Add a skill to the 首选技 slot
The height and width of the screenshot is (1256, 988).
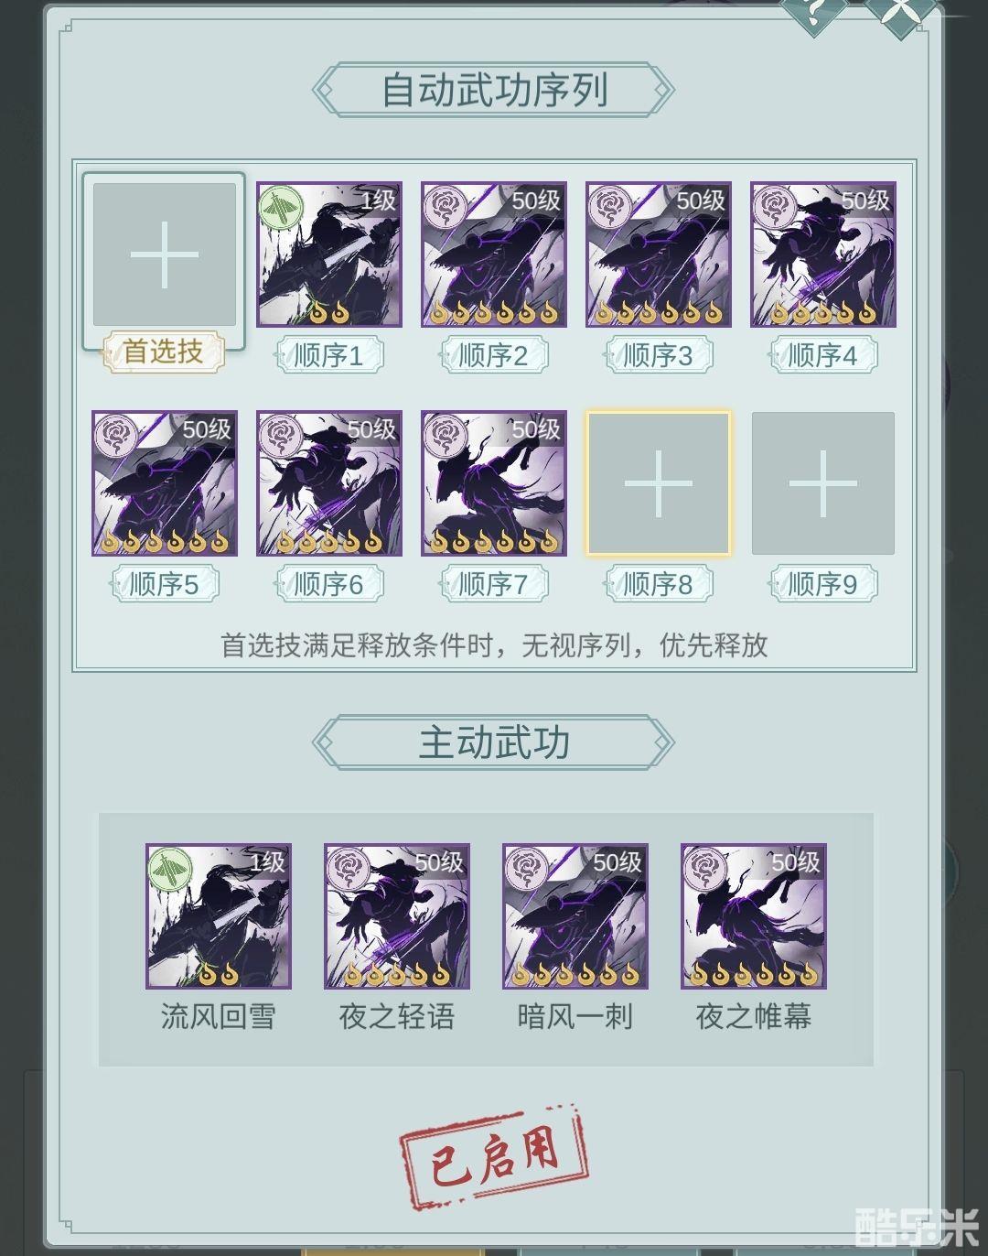pyautogui.click(x=165, y=254)
